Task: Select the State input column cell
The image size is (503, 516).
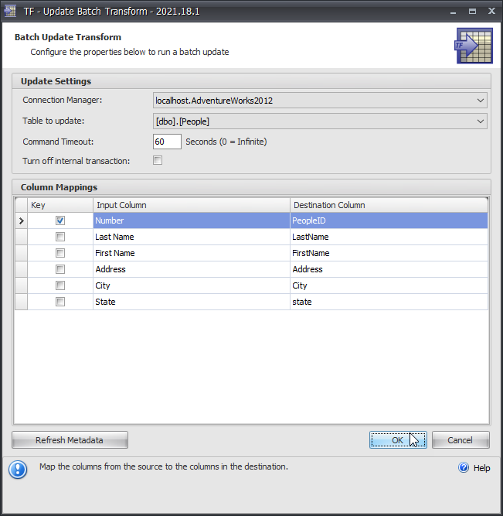Action: coord(192,302)
